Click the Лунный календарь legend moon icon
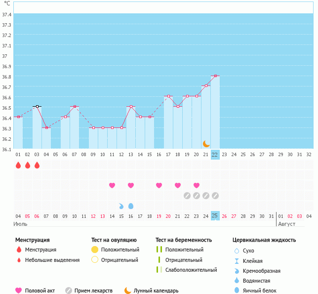The image size is (318, 294). 128,291
